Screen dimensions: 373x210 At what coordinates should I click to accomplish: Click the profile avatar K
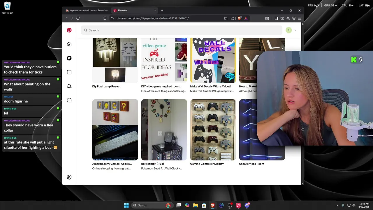[x=289, y=30]
